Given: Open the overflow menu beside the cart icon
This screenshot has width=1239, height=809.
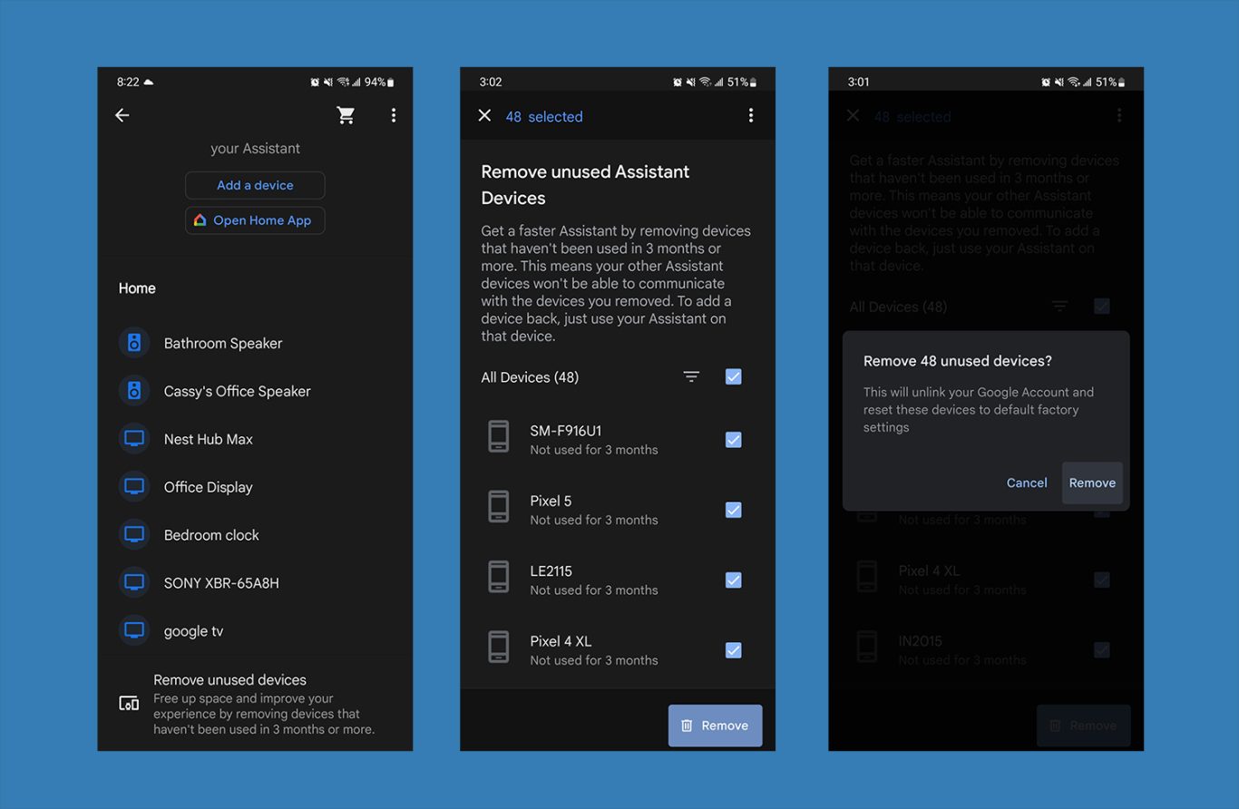Looking at the screenshot, I should [393, 115].
